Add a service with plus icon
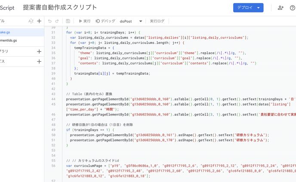This screenshot has width=296, height=182. [x=39, y=61]
